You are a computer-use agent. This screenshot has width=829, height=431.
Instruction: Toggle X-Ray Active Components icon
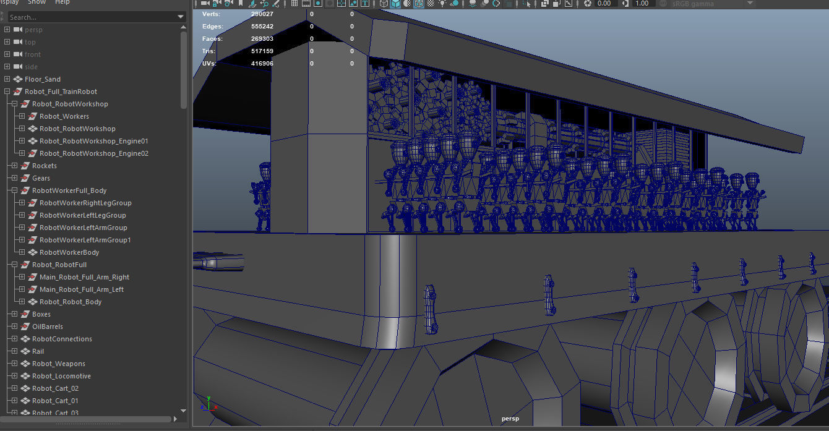[557, 4]
